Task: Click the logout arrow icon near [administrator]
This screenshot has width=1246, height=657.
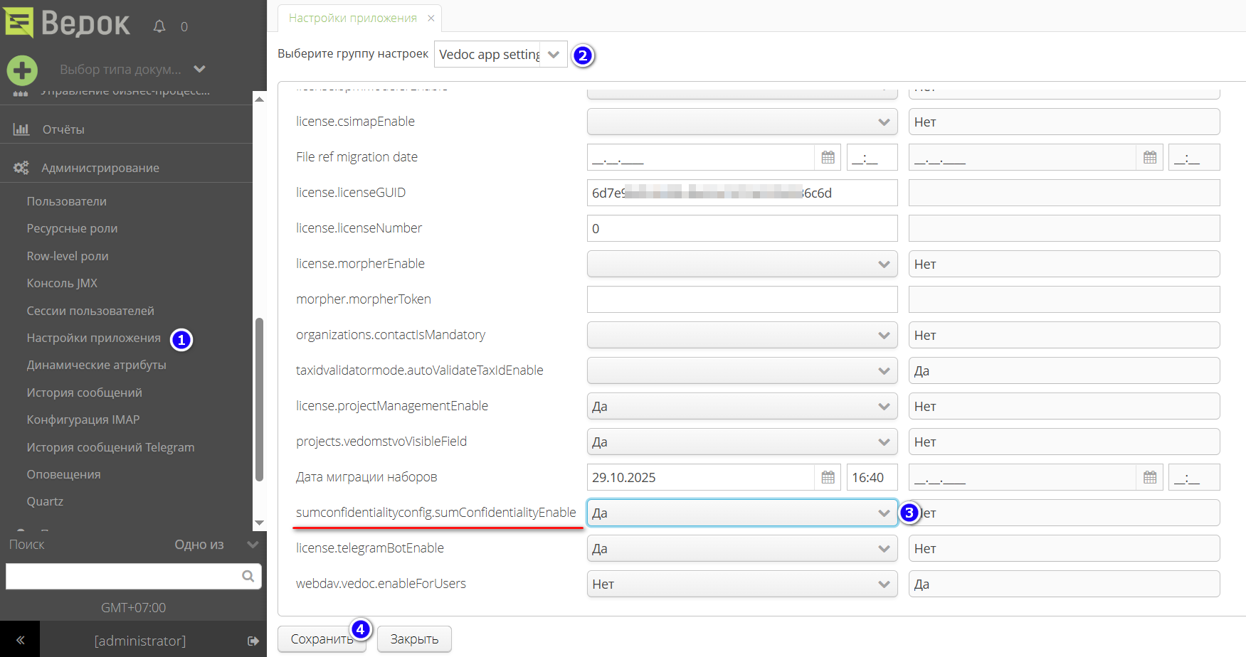Action: (x=253, y=641)
